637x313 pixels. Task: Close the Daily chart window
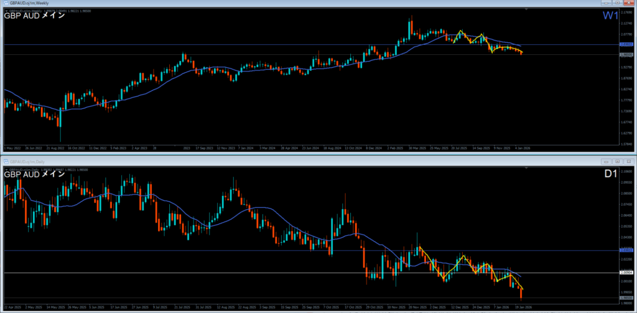coord(630,161)
